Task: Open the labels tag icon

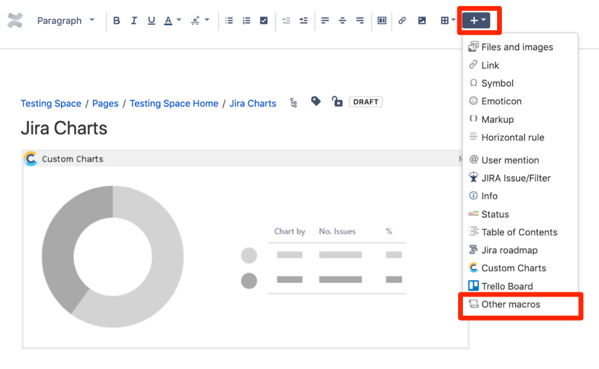Action: click(315, 101)
